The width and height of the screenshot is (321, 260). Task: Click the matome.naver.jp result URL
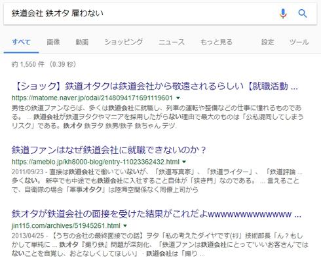click(92, 98)
